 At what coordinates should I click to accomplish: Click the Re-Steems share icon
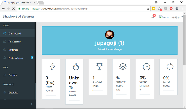click(x=5, y=42)
